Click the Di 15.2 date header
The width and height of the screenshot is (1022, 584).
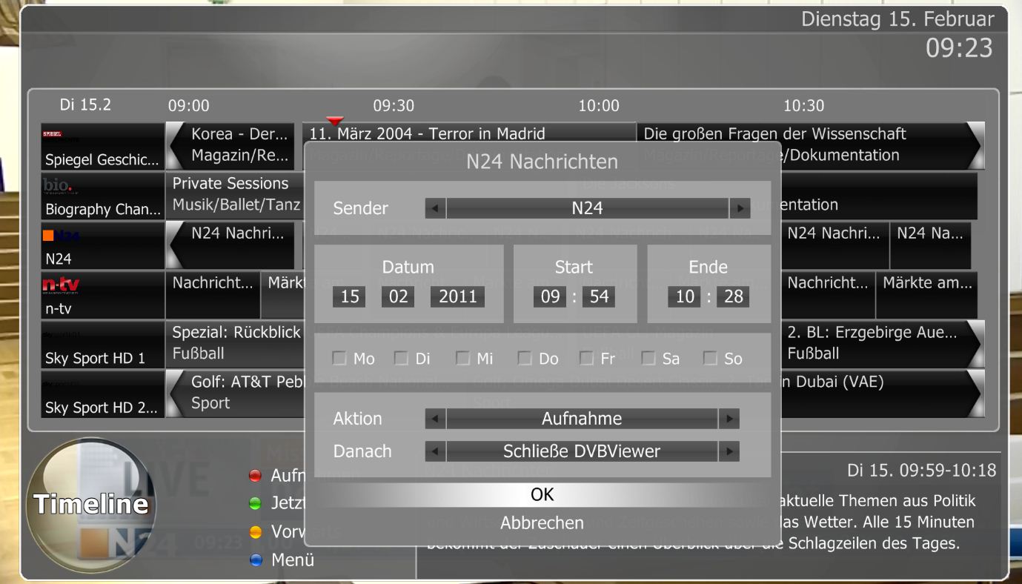(x=86, y=104)
